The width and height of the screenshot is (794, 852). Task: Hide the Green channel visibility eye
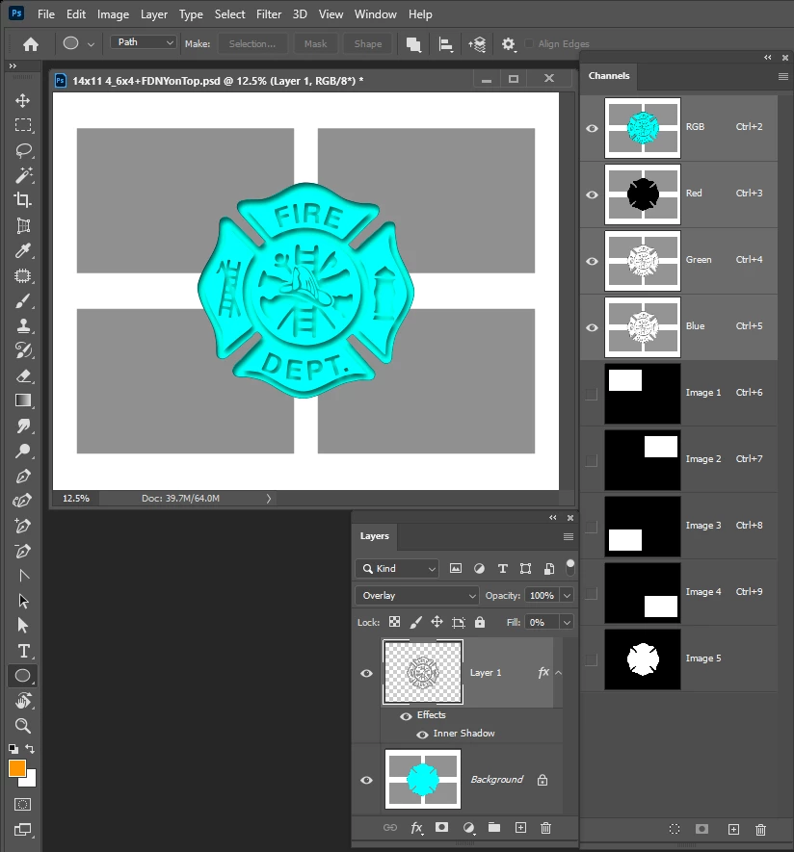(592, 261)
